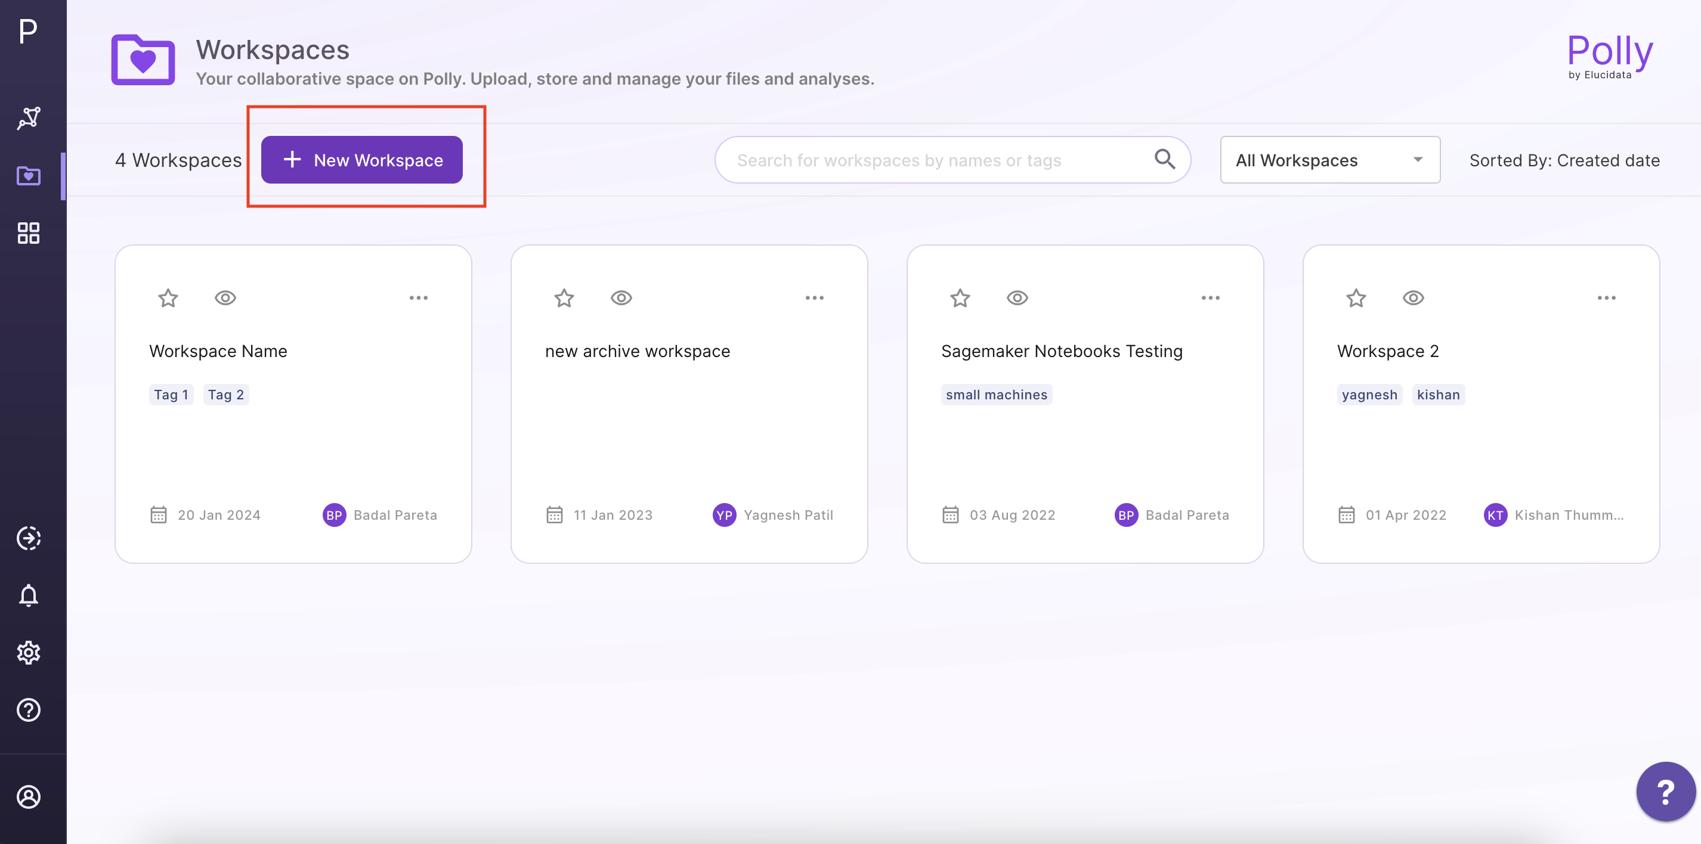This screenshot has height=844, width=1701.
Task: Toggle watch eye on Workspace 2 card
Action: pos(1413,297)
